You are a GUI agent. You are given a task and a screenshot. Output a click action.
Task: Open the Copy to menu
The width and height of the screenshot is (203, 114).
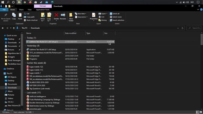click(x=49, y=17)
